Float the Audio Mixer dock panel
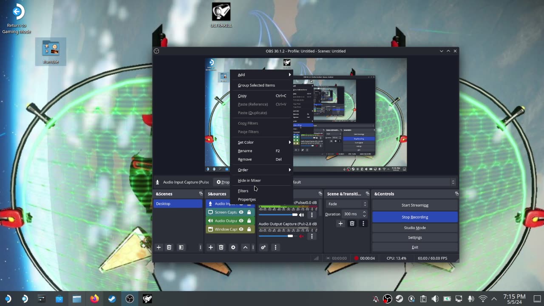This screenshot has width=544, height=306. [320, 194]
